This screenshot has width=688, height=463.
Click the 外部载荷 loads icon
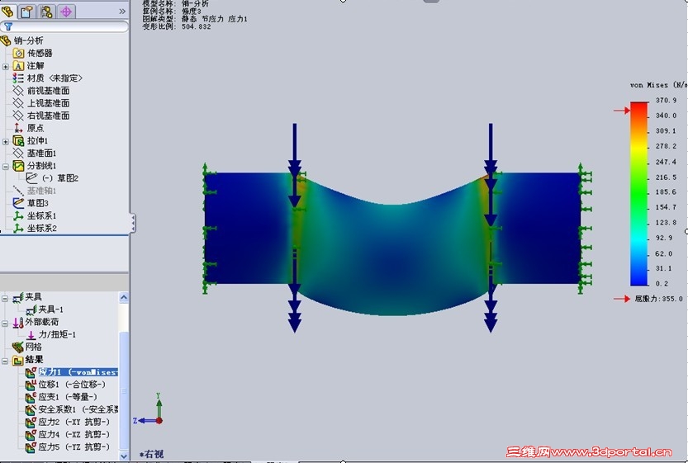pyautogui.click(x=18, y=322)
